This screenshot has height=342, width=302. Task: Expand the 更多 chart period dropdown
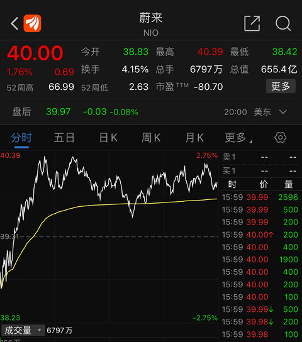[x=238, y=138]
